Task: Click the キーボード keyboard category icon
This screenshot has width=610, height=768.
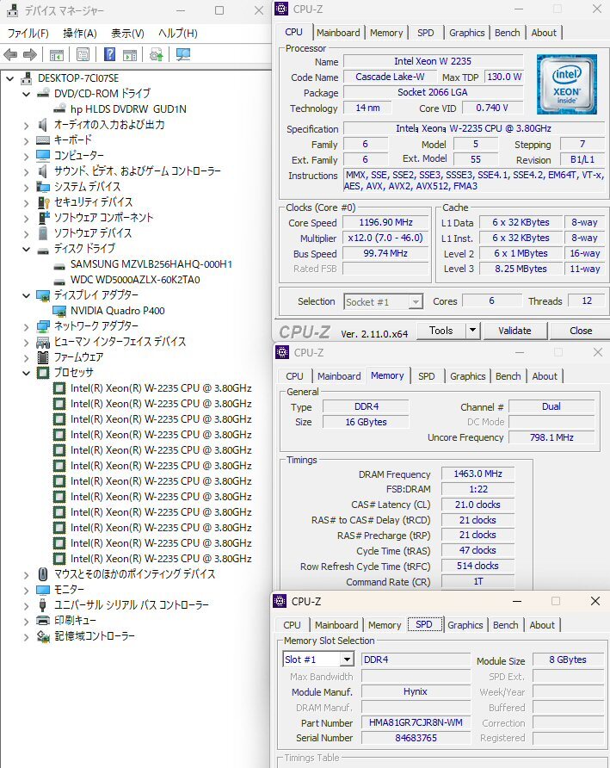Action: (43, 140)
